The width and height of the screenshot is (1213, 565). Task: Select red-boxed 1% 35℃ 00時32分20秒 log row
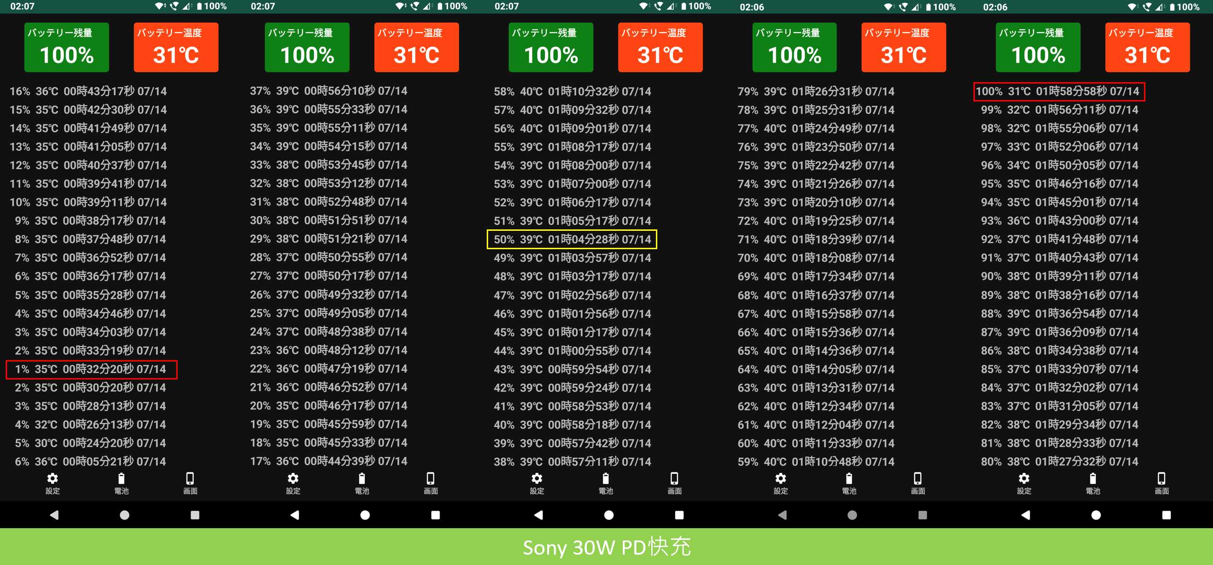pyautogui.click(x=91, y=369)
